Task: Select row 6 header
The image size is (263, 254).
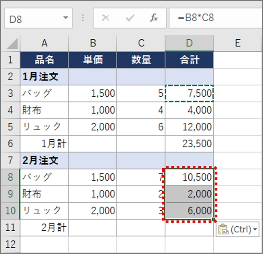Action: 10,144
